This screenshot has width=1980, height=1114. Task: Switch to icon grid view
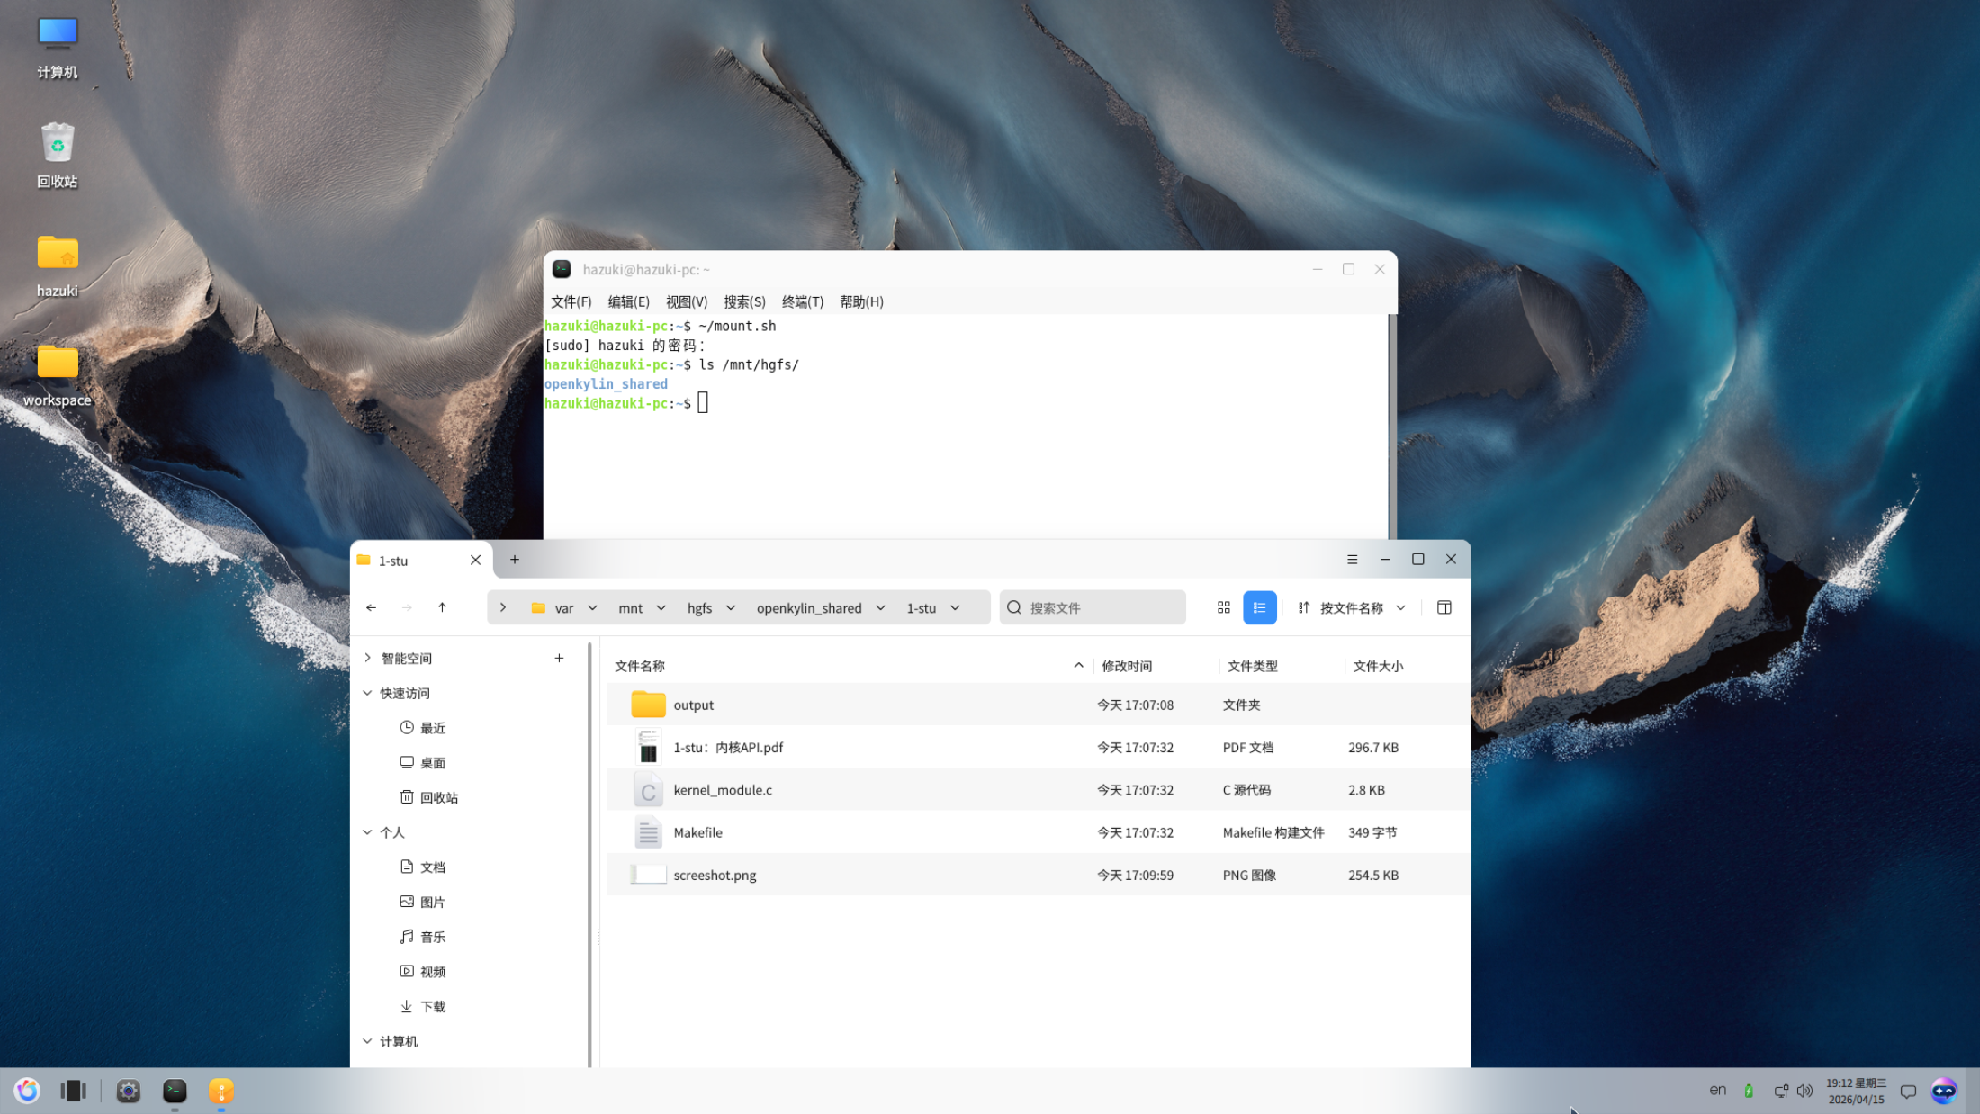1223,607
